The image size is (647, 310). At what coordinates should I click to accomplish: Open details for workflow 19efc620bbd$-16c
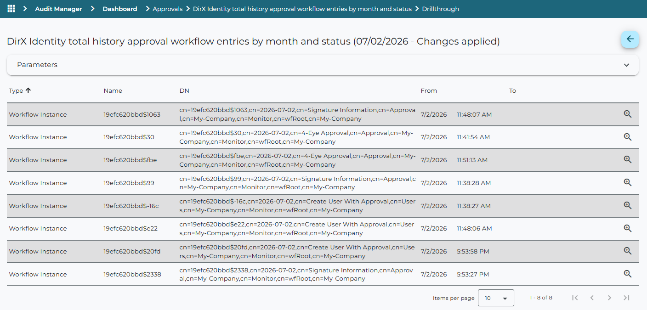627,206
